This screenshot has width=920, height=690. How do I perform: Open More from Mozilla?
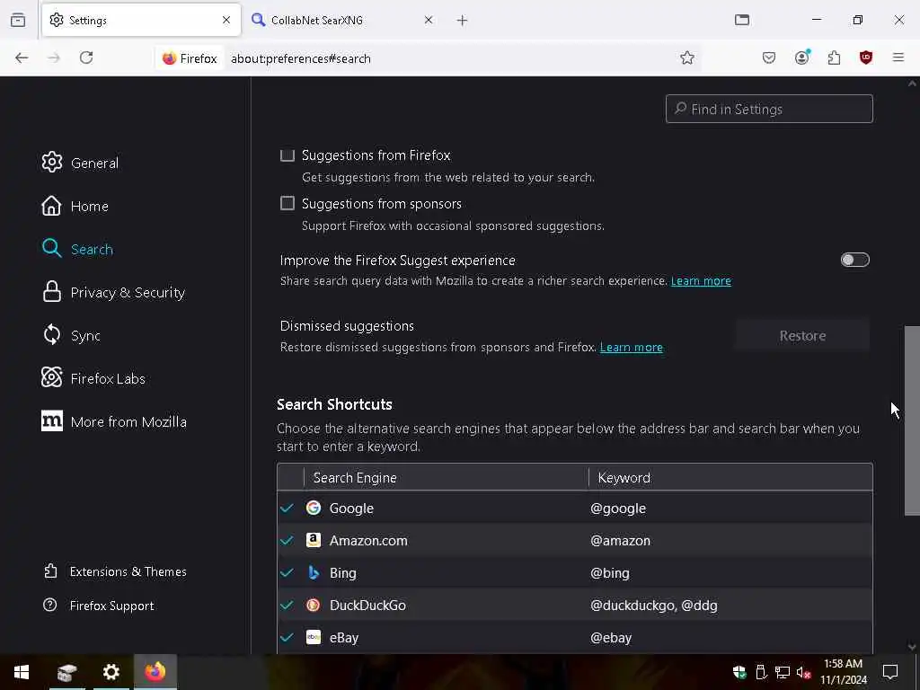[114, 421]
